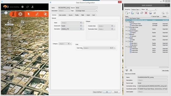Select the Texas State Capitol data source
The height and width of the screenshot is (96, 171).
click(x=137, y=26)
